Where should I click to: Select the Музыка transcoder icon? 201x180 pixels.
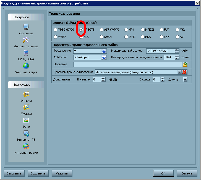26,107
